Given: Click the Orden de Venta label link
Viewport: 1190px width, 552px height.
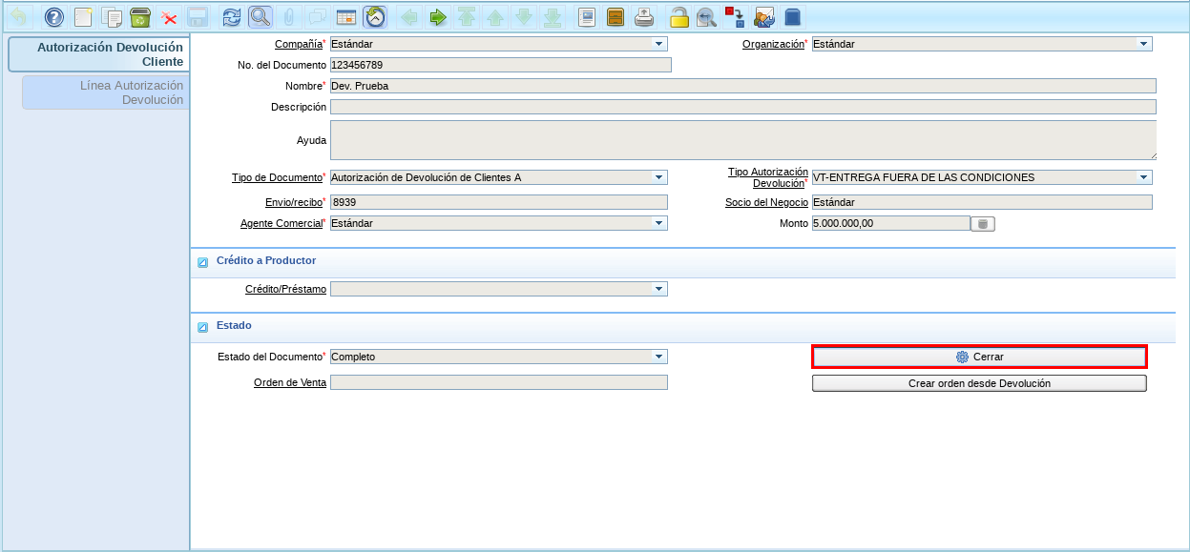Looking at the screenshot, I should (x=290, y=382).
